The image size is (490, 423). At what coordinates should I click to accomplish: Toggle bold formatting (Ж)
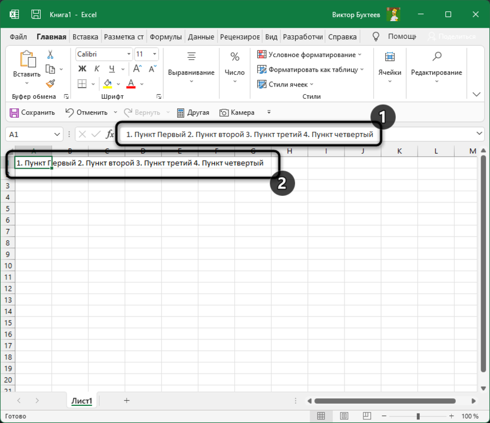tap(81, 69)
